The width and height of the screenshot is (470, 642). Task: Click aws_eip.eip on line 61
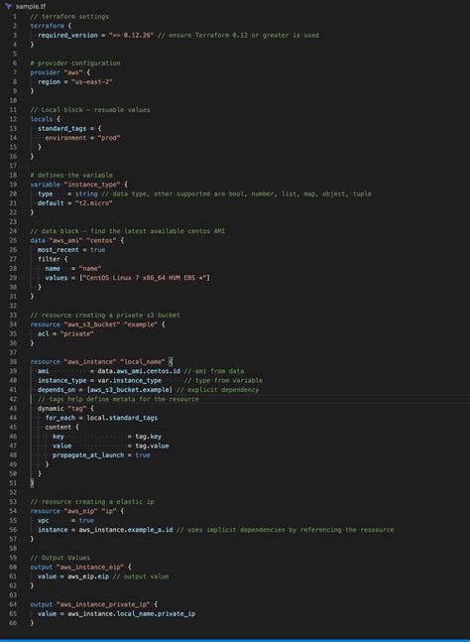pos(88,577)
